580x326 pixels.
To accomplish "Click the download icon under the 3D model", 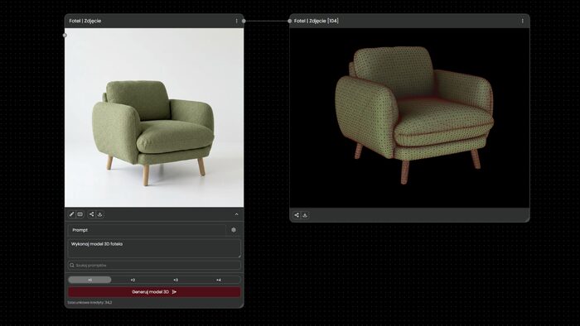I will 305,215.
